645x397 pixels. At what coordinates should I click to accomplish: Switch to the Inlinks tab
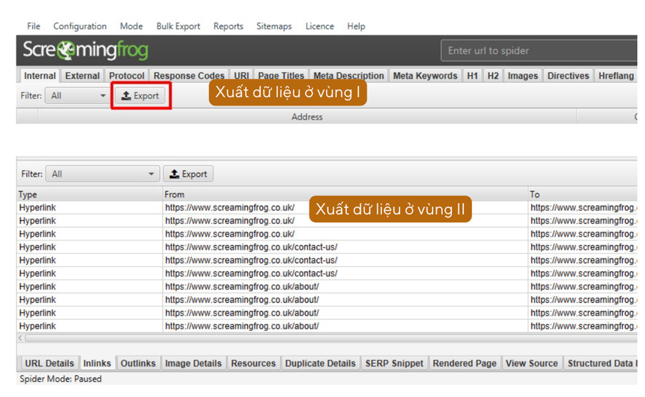(97, 363)
